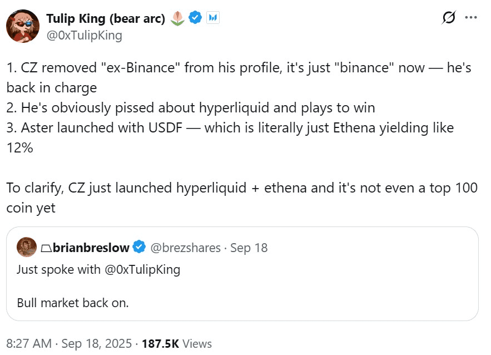Image resolution: width=491 pixels, height=355 pixels.
Task: Open the Grok slashed-circle icon
Action: pos(448,18)
